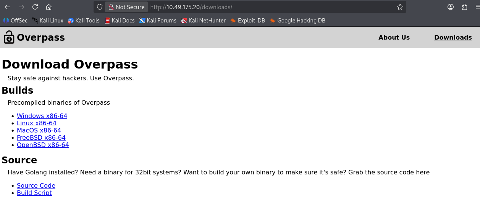Download the FreeBSD x86-64 build

click(41, 137)
